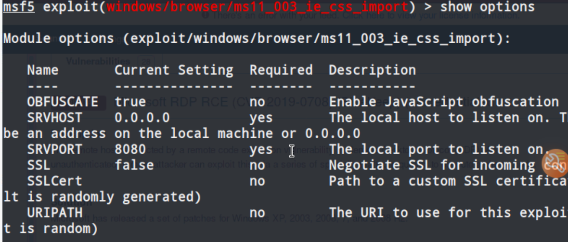Open the faint Vulnerabilities tab behind terminal
568x242 pixels.
[98, 61]
